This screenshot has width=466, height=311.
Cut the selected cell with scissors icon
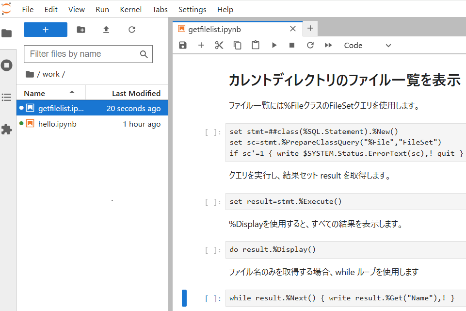219,45
